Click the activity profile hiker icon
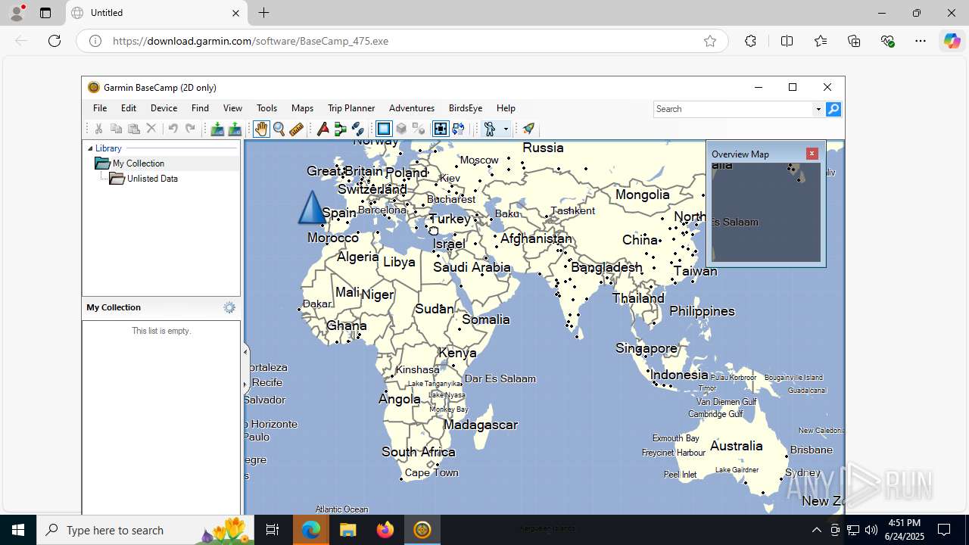 coord(490,129)
